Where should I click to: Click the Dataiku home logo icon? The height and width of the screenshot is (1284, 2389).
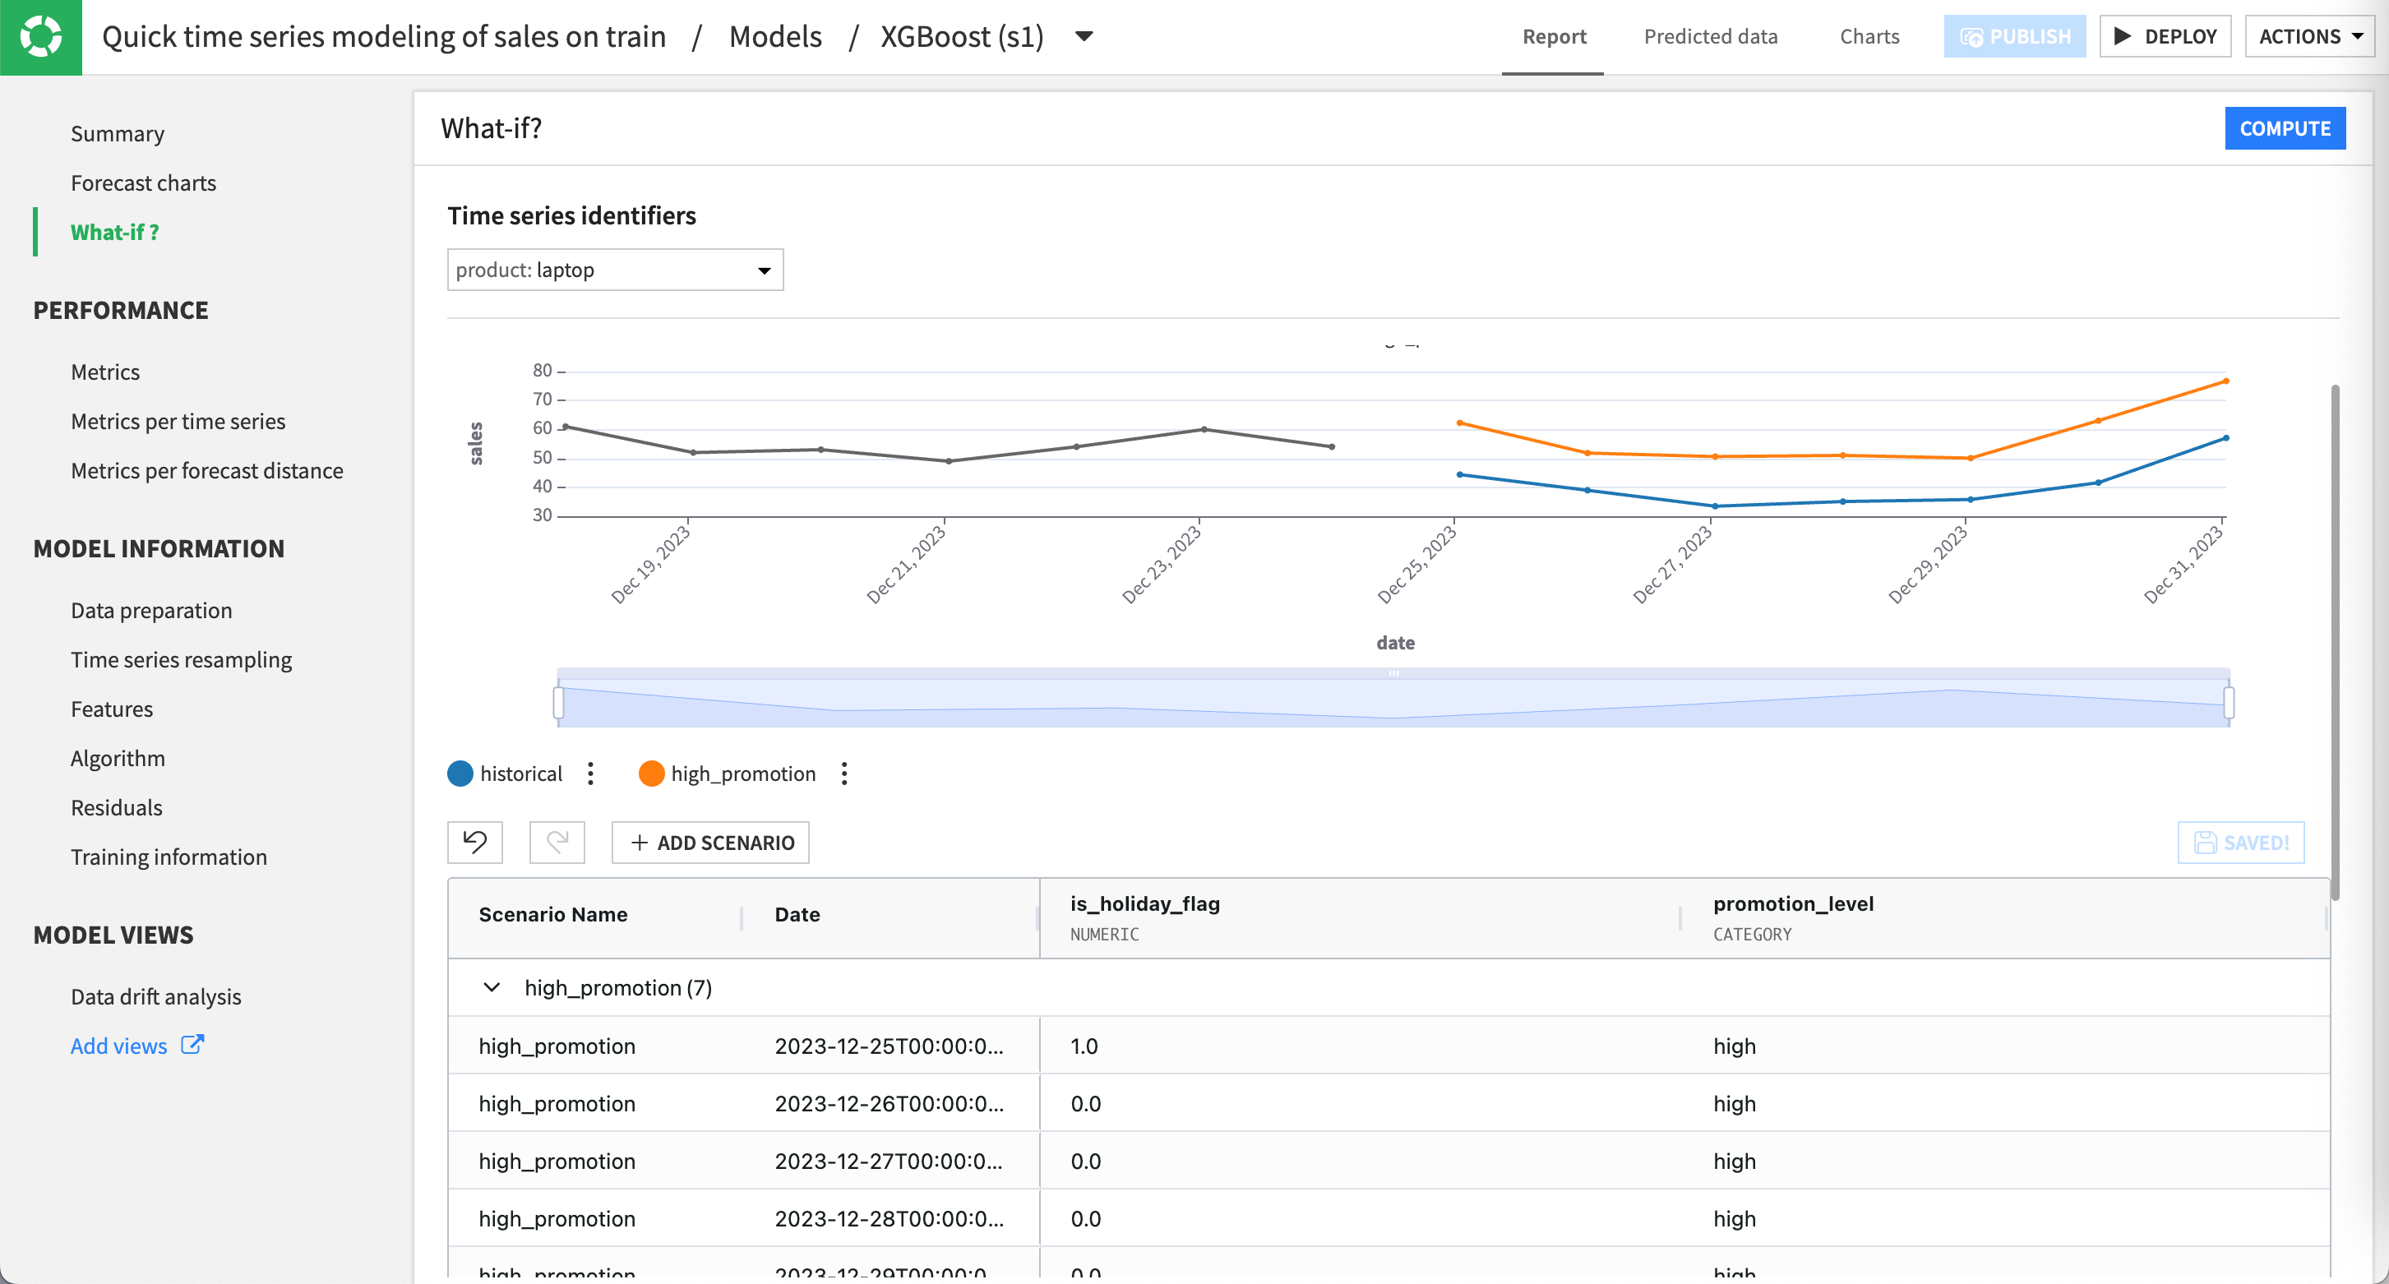pos(41,37)
